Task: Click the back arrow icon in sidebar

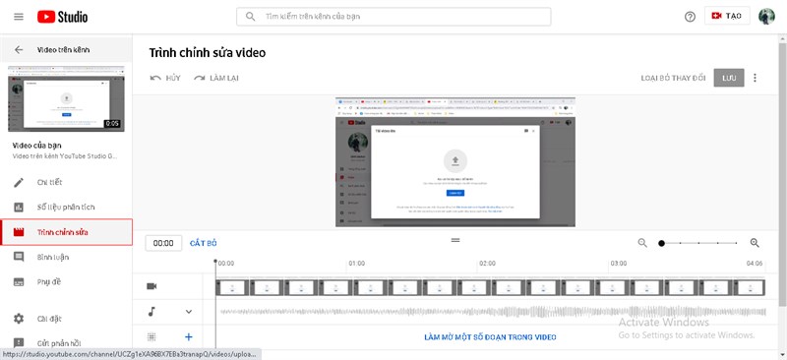Action: 19,50
